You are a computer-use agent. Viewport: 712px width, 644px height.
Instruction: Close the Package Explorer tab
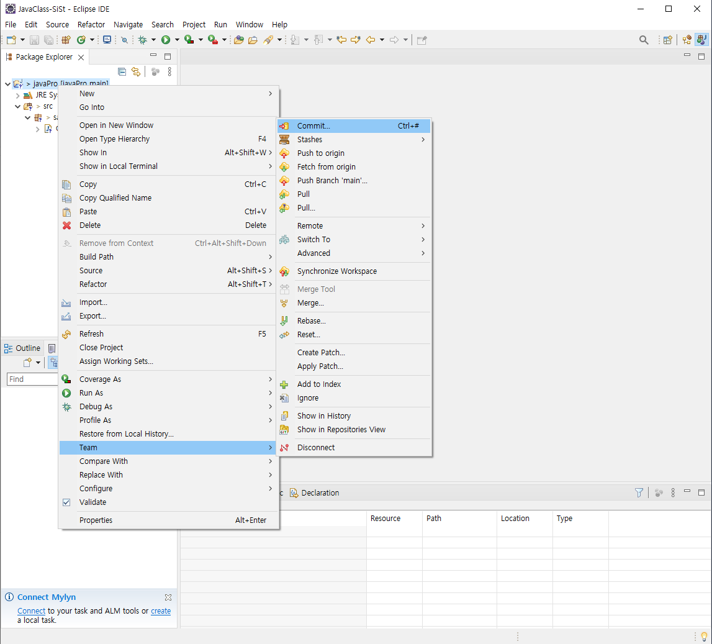click(x=81, y=57)
